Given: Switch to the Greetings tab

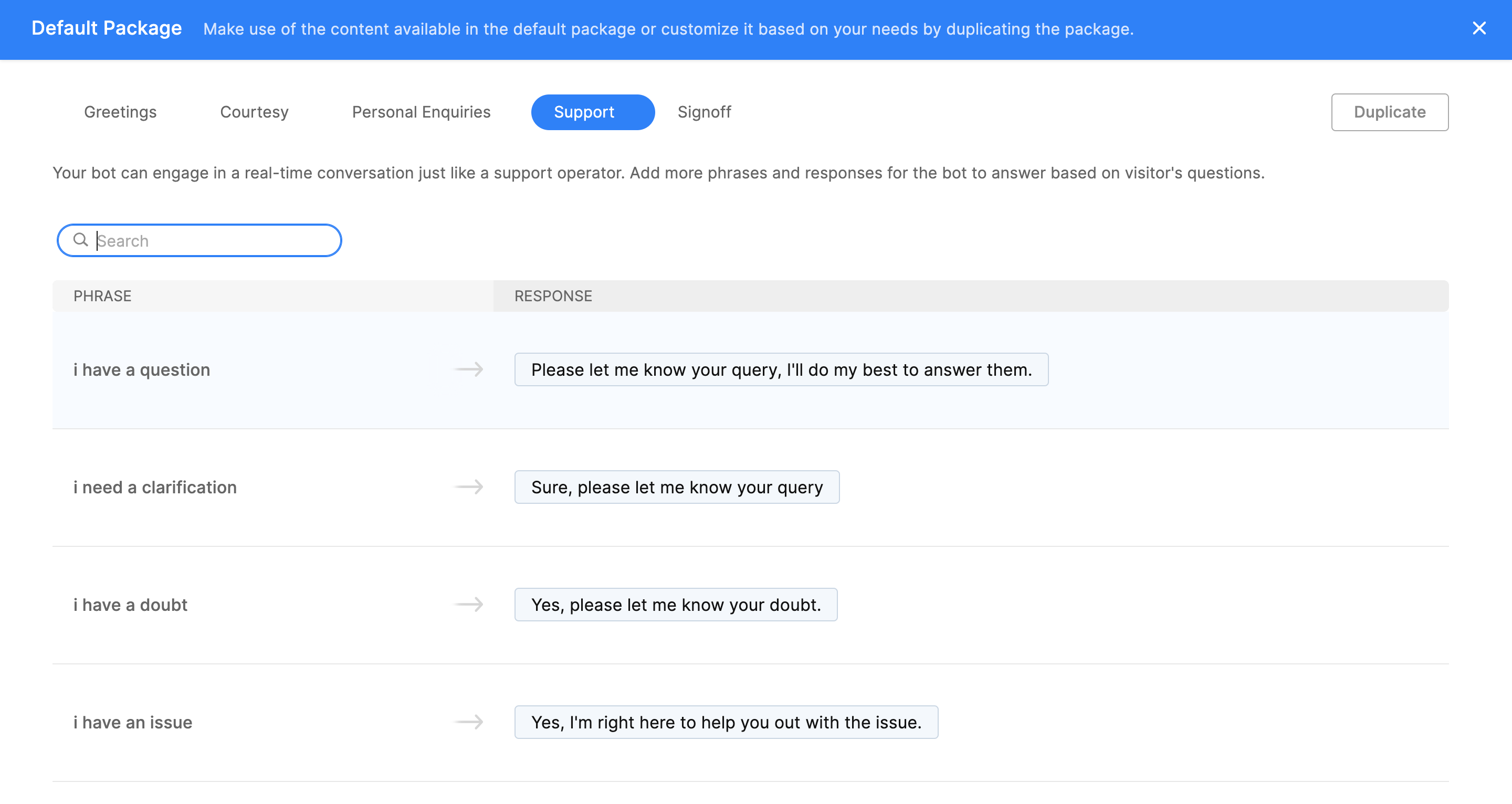Looking at the screenshot, I should tap(120, 112).
